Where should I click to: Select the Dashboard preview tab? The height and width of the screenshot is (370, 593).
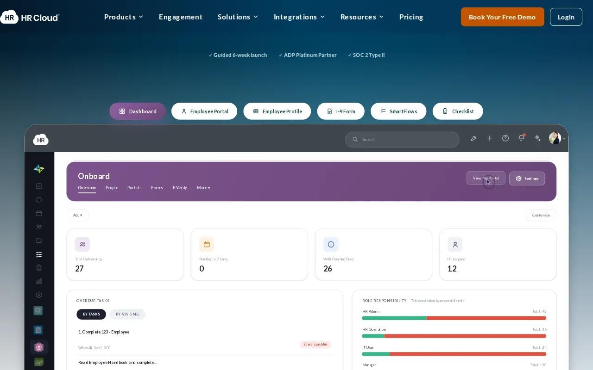tap(138, 111)
